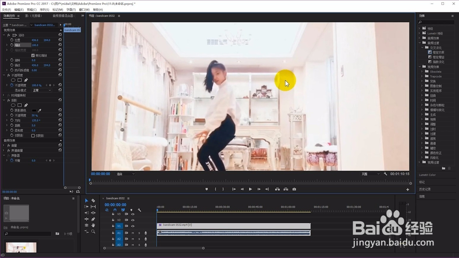Viewport: 459px width, 258px height.
Task: Select the Razor tool
Action: tap(93, 200)
